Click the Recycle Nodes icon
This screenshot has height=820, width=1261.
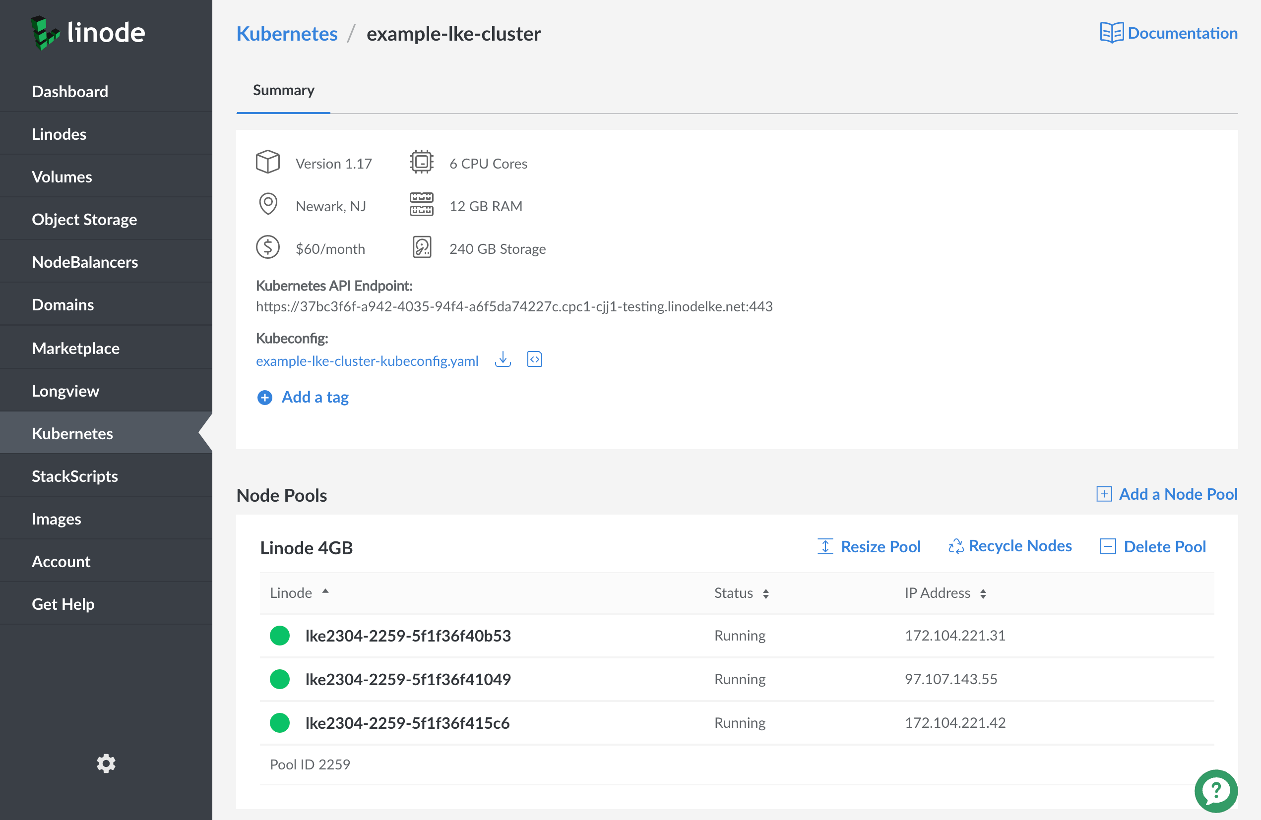pyautogui.click(x=955, y=546)
